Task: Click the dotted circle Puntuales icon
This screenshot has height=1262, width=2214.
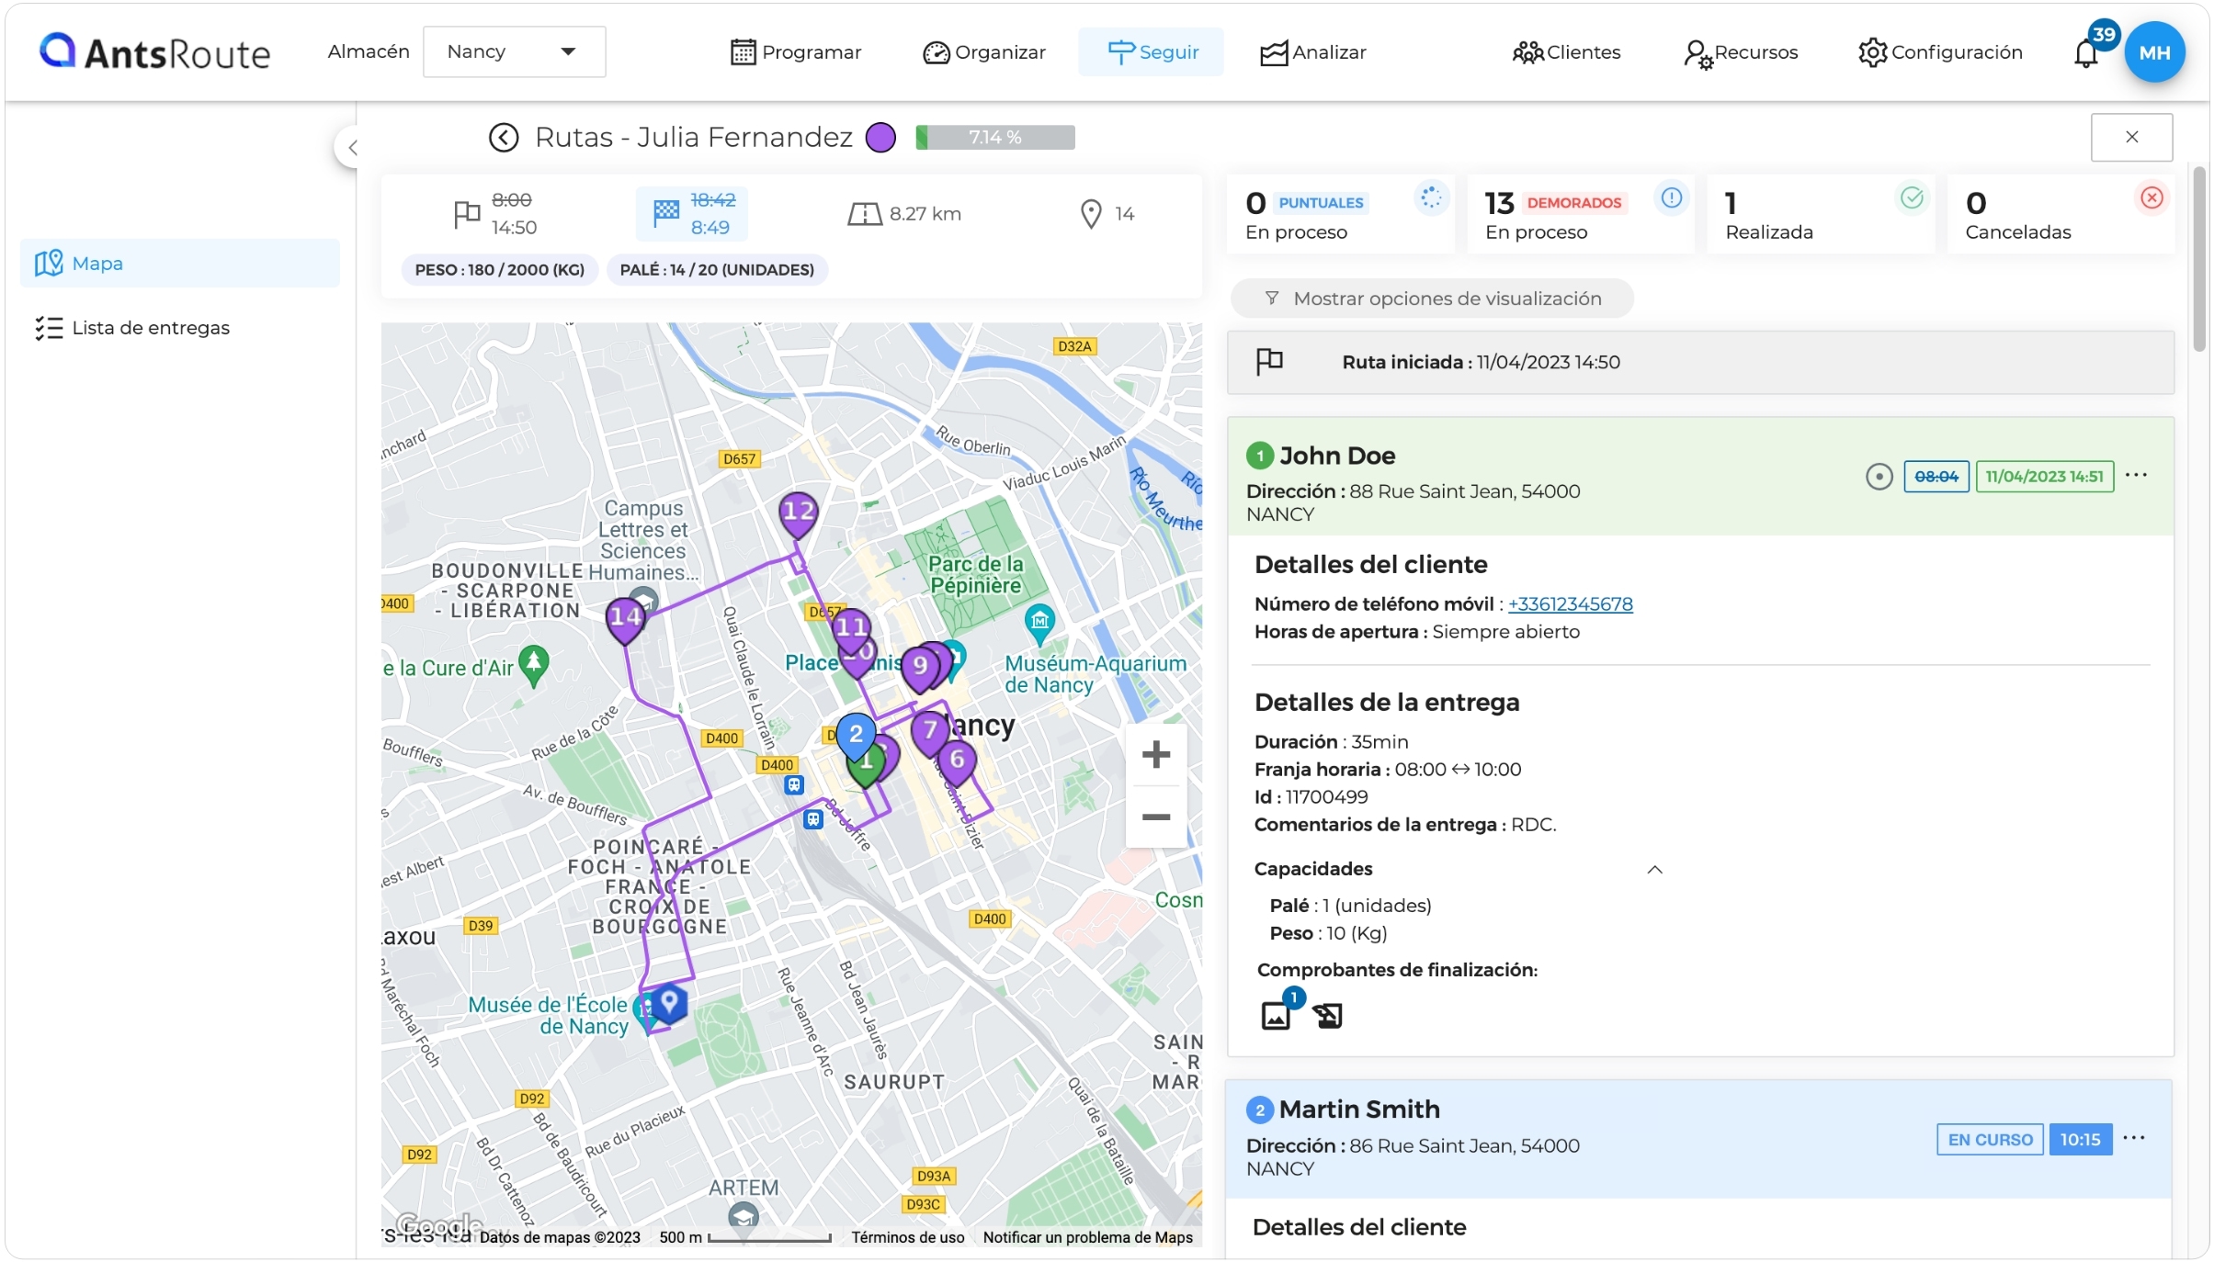Action: pos(1431,198)
